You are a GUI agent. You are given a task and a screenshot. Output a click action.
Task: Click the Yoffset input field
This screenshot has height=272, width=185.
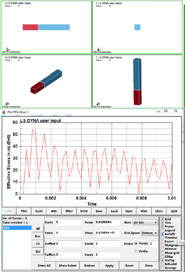[x=68, y=255]
